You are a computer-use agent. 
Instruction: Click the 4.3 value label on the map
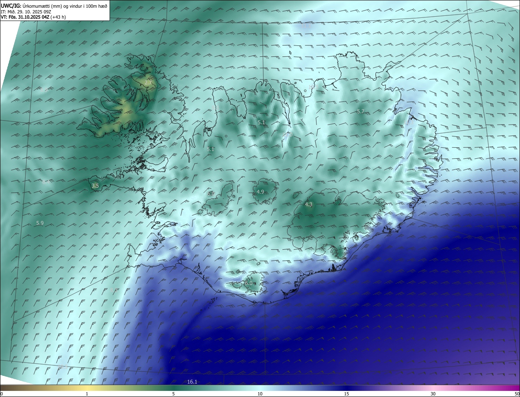(308, 204)
